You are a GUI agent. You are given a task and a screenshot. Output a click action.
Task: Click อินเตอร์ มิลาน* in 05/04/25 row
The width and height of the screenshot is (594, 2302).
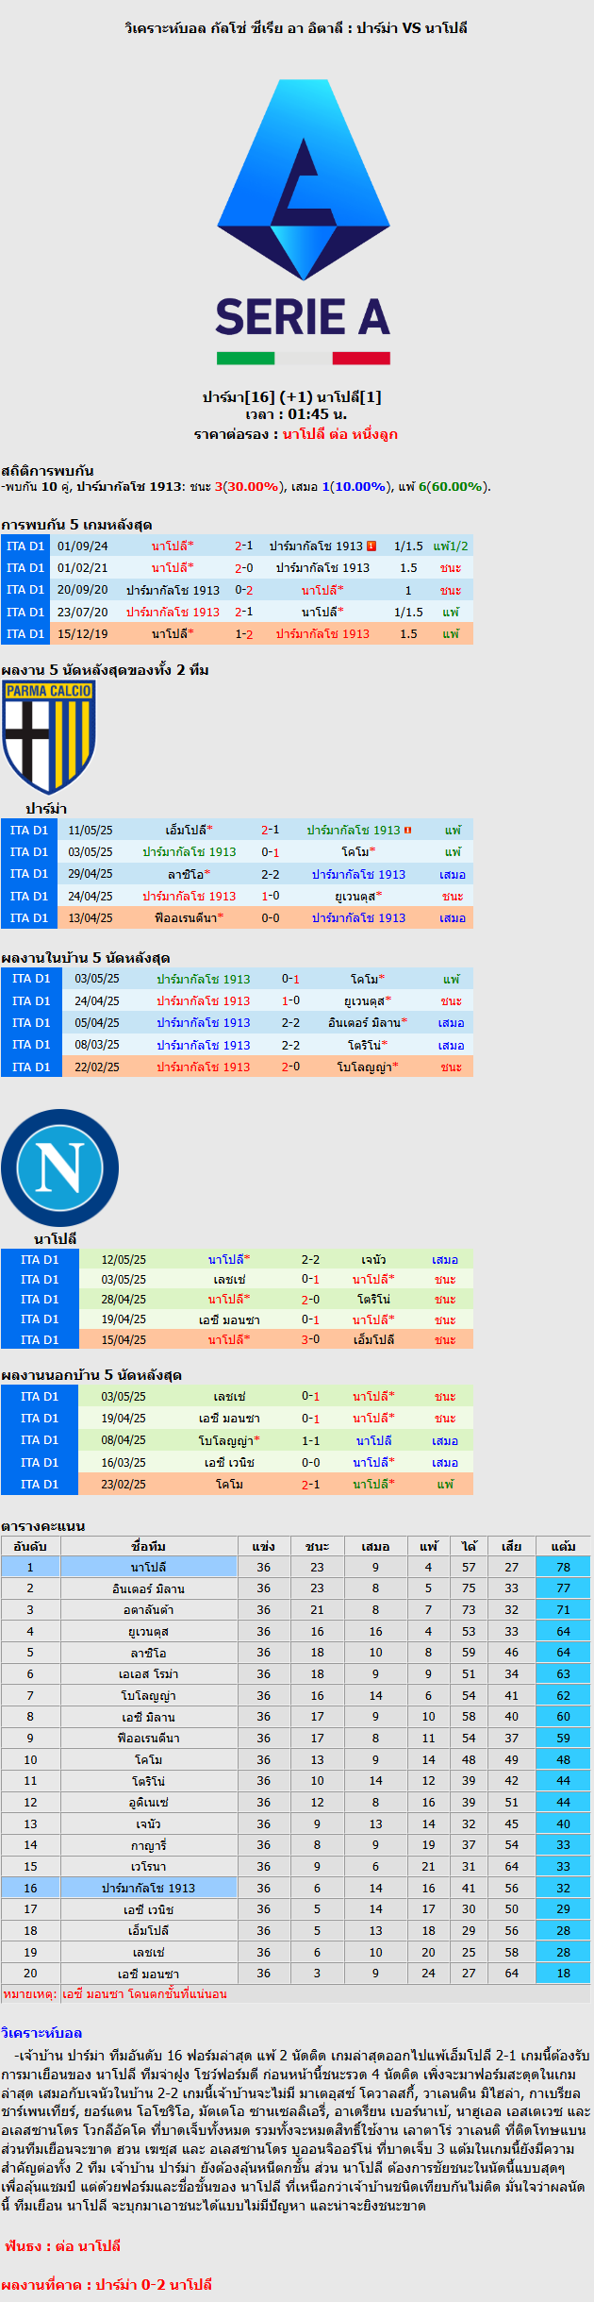368,1023
